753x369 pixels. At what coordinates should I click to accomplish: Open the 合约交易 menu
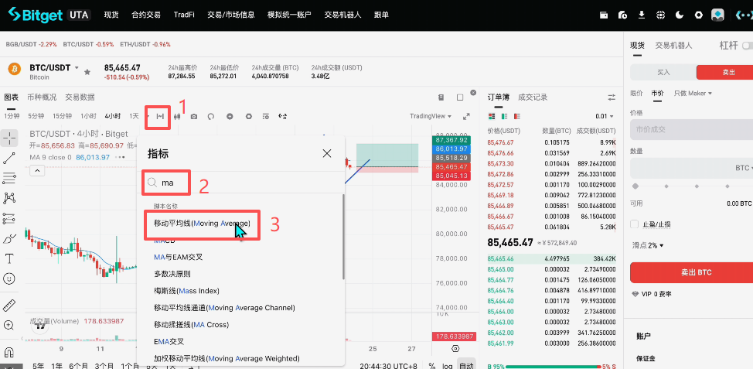click(x=146, y=15)
